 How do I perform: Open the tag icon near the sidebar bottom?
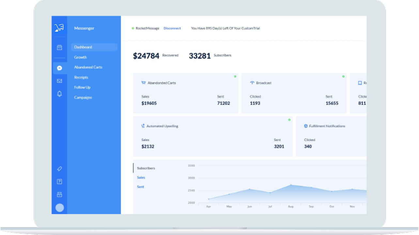(59, 169)
